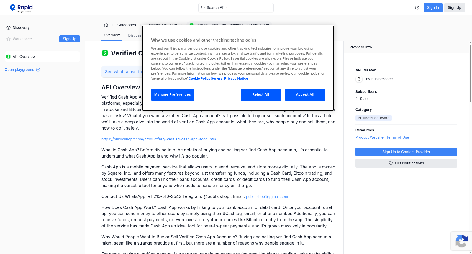Open Discovery in the sidebar
Viewport: 472px width, 254px height.
21,28
